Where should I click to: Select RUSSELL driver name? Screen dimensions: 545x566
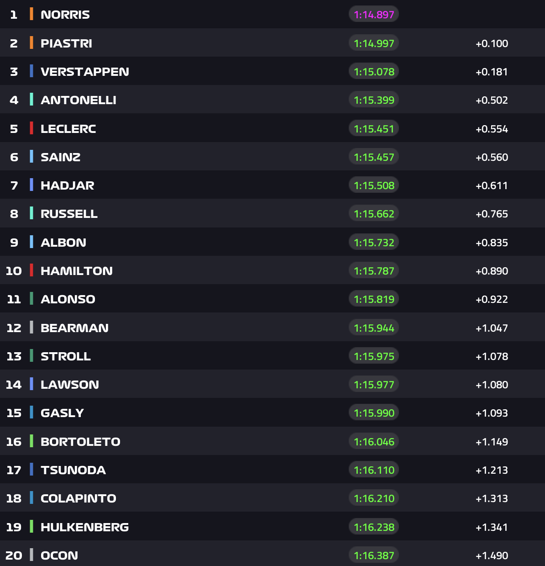click(x=69, y=214)
